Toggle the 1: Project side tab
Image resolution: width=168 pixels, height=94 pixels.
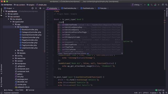pyautogui.click(x=1, y=12)
